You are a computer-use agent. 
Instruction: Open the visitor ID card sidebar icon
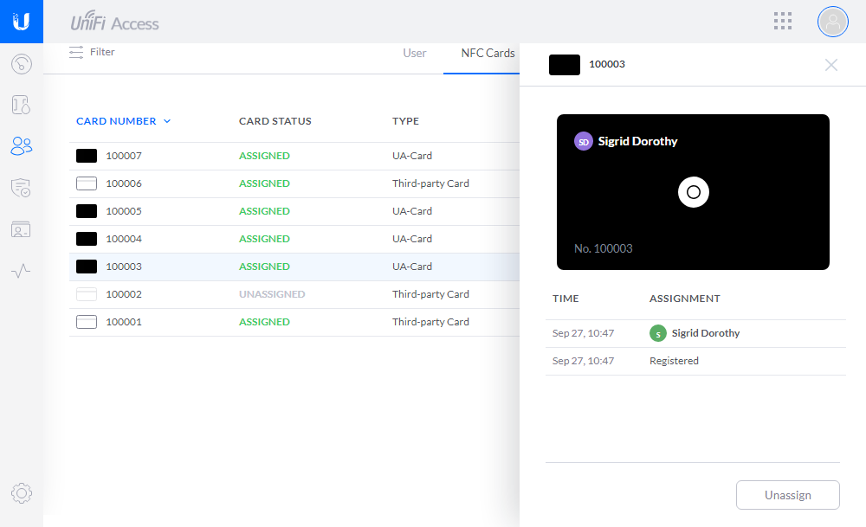[21, 229]
